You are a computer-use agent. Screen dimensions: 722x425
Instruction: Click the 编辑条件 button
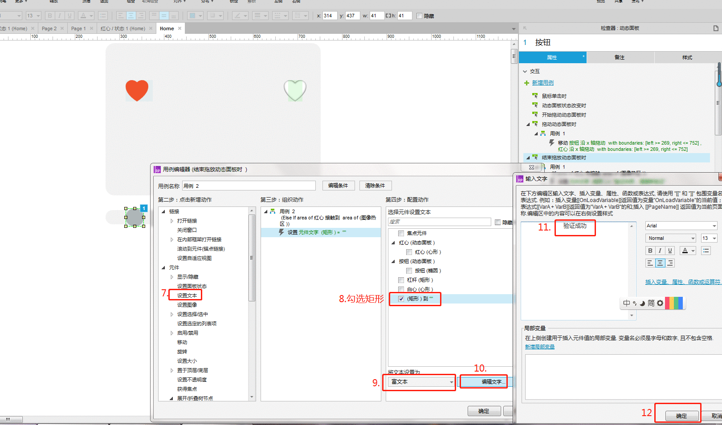point(338,186)
